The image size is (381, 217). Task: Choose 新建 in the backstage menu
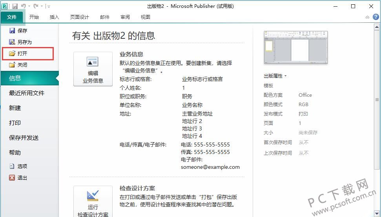pos(15,108)
